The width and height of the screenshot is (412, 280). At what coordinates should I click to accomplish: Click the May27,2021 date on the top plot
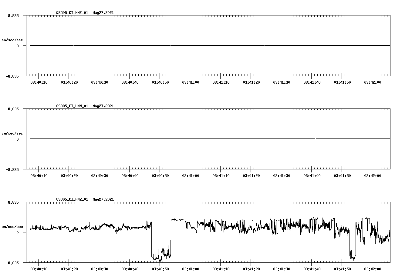coord(103,13)
